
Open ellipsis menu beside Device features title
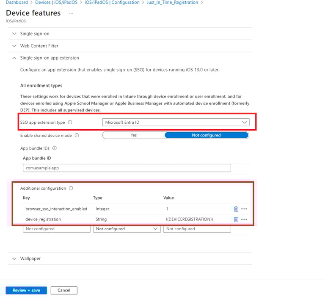coord(71,14)
